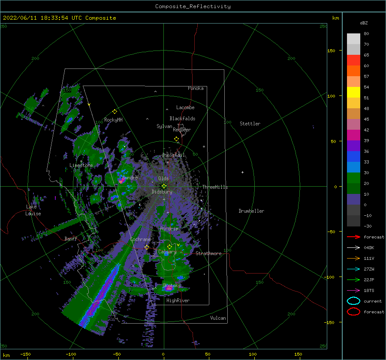Click the yellow diamond marker beside RockyMH
Image resolution: width=386 pixels, height=360 pixels.
click(x=115, y=112)
